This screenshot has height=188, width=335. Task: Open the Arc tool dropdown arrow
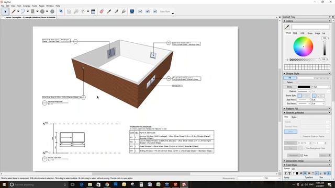28,11
